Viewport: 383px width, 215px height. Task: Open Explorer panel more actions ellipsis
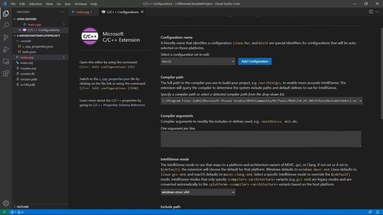click(63, 12)
